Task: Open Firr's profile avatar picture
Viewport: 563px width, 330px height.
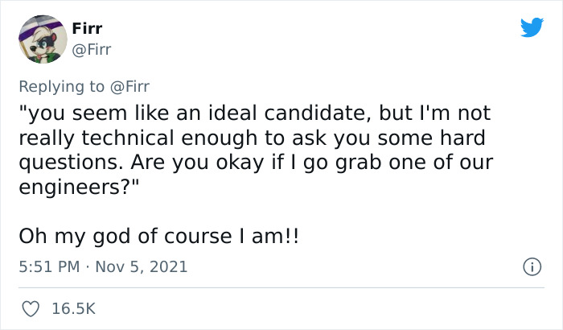Action: coord(42,38)
